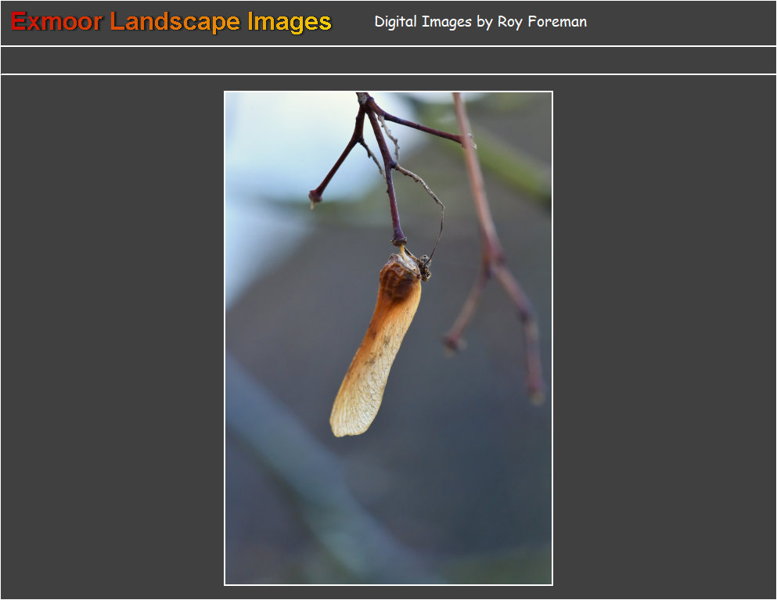
Task: Click the word "Images" in the header
Action: pyautogui.click(x=290, y=22)
